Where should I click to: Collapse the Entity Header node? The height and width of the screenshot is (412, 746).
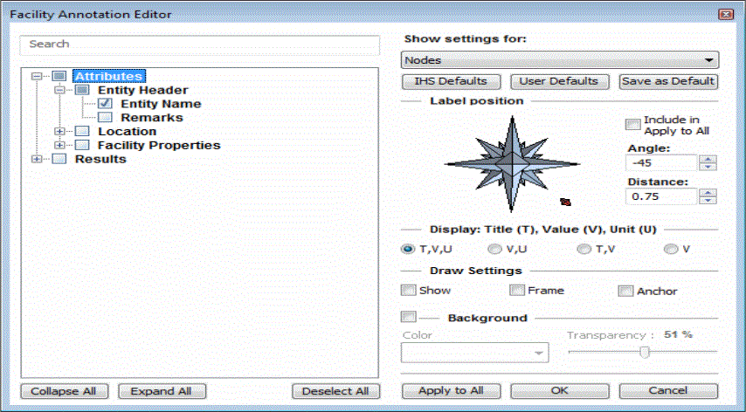point(60,90)
